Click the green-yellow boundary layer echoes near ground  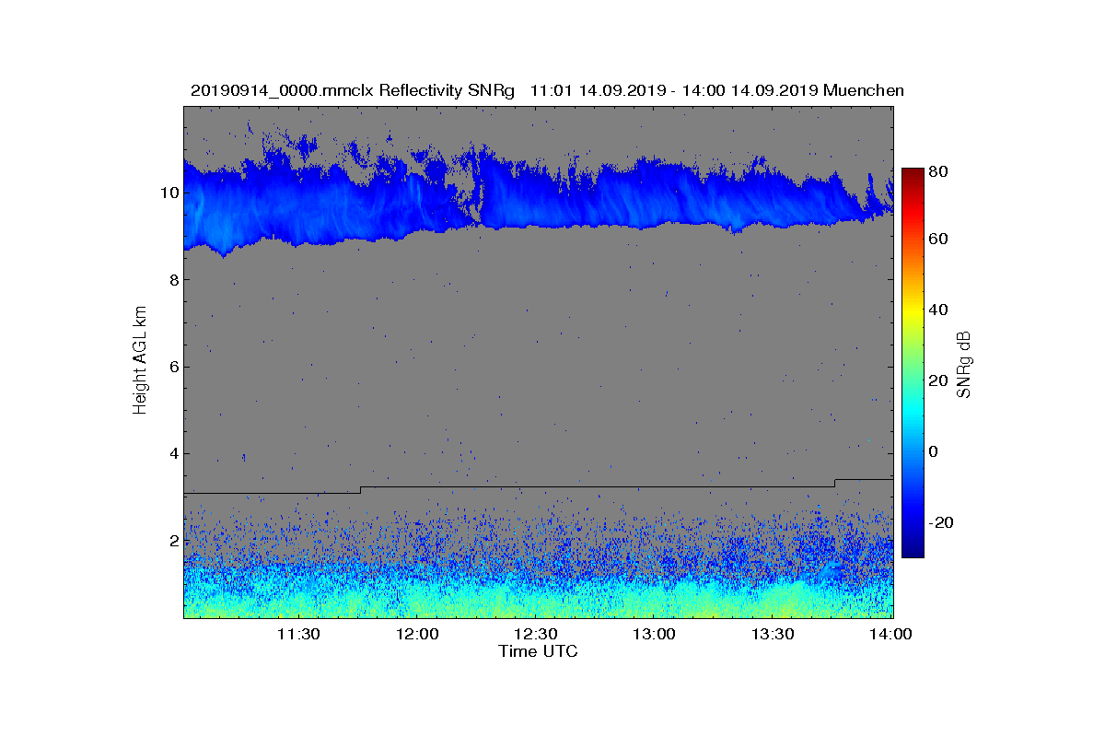click(538, 597)
